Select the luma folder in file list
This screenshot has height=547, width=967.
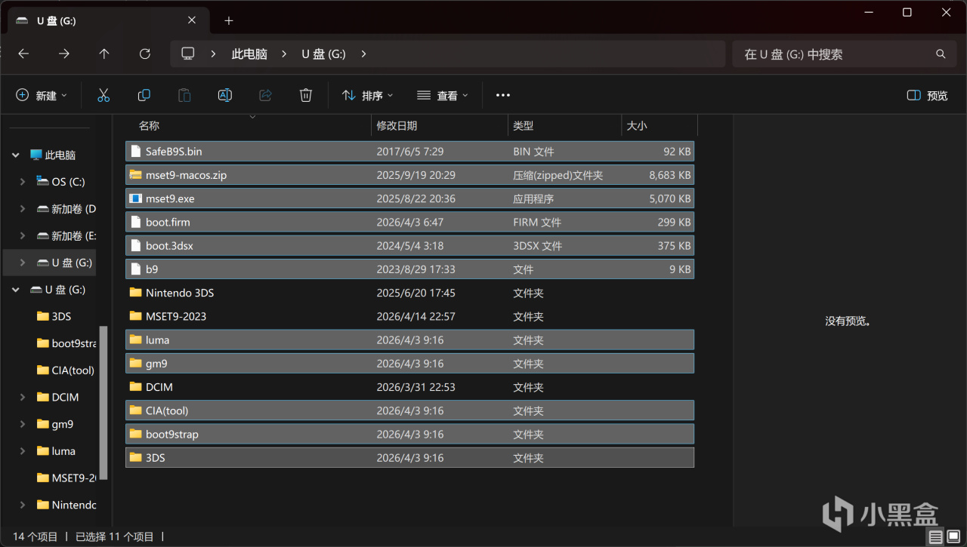409,340
